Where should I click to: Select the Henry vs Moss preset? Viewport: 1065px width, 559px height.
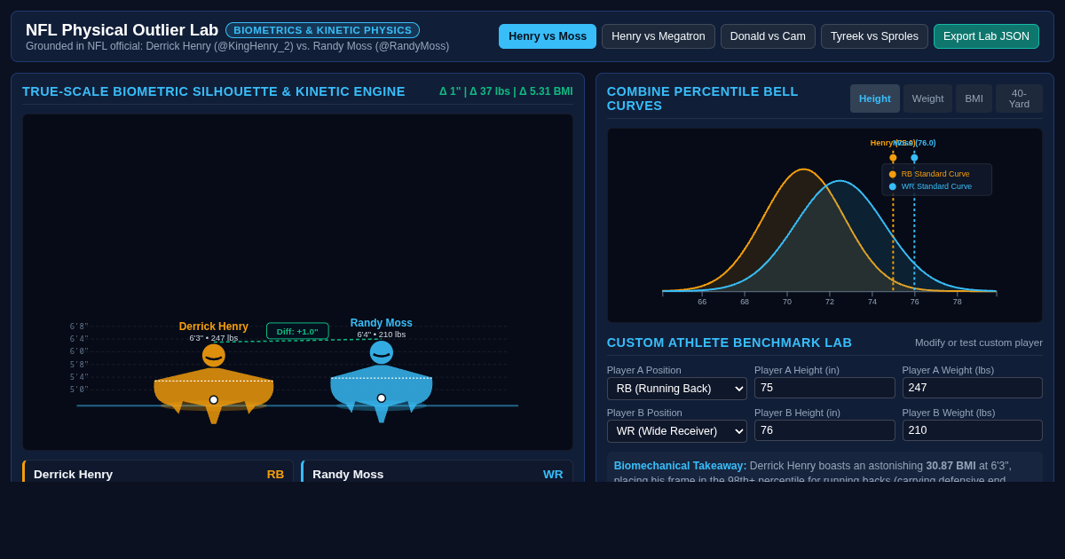click(548, 36)
